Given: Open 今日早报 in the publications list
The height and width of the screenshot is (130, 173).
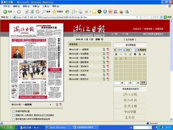Looking at the screenshot, I should point(130,112).
